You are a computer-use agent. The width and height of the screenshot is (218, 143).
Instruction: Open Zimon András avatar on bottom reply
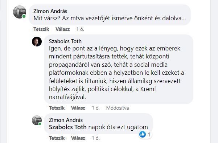click(37, 120)
